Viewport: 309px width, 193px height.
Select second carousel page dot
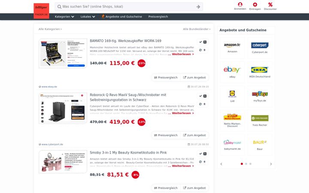246,164
